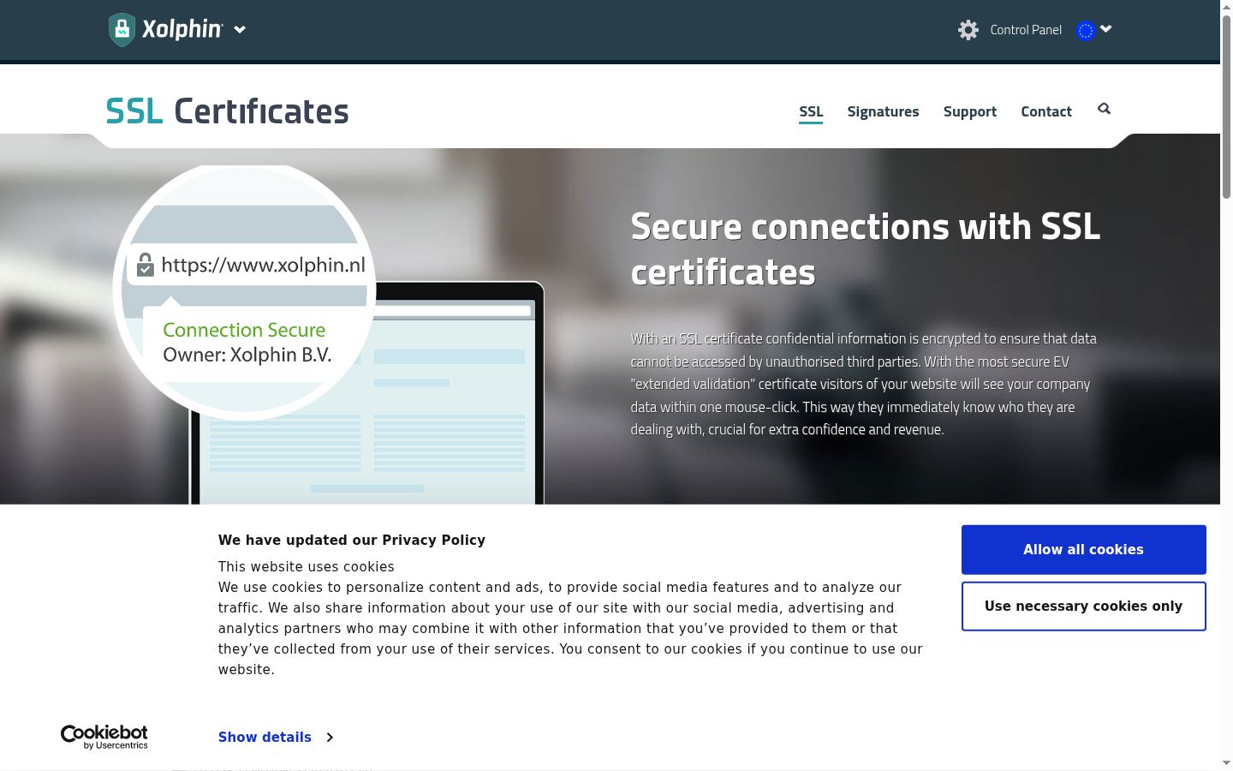The height and width of the screenshot is (771, 1233).
Task: Click the EU flag region icon
Action: (1086, 31)
